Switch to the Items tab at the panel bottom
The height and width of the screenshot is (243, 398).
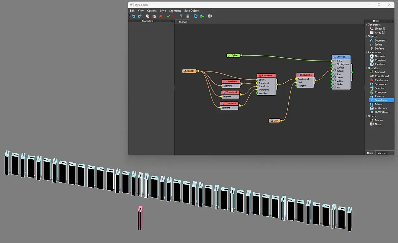tap(370, 153)
